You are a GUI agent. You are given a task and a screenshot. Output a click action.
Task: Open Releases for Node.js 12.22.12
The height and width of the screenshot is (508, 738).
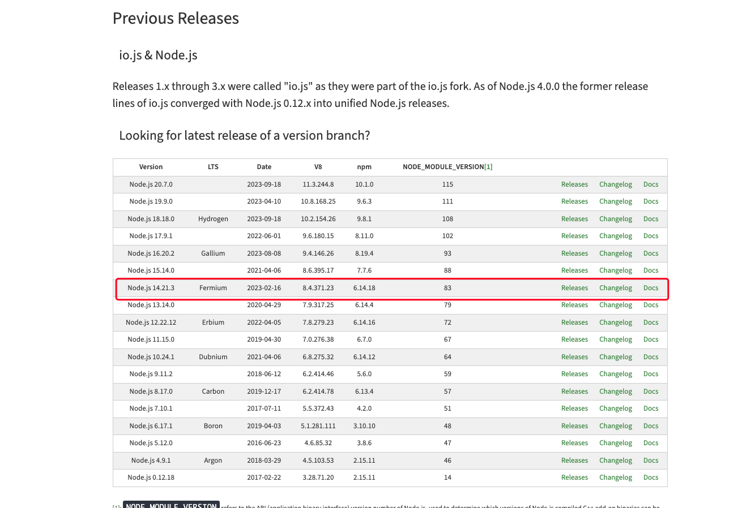tap(574, 322)
